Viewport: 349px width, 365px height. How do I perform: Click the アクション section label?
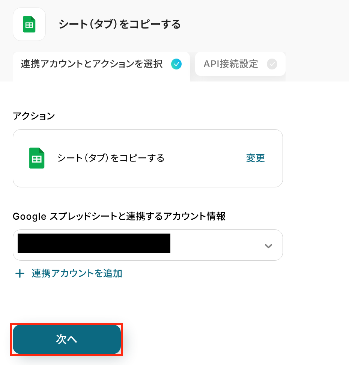pyautogui.click(x=34, y=116)
